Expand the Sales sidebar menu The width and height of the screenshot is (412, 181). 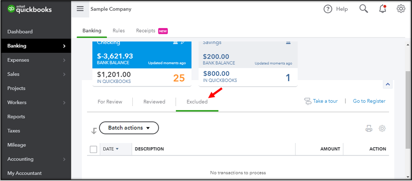[35, 74]
